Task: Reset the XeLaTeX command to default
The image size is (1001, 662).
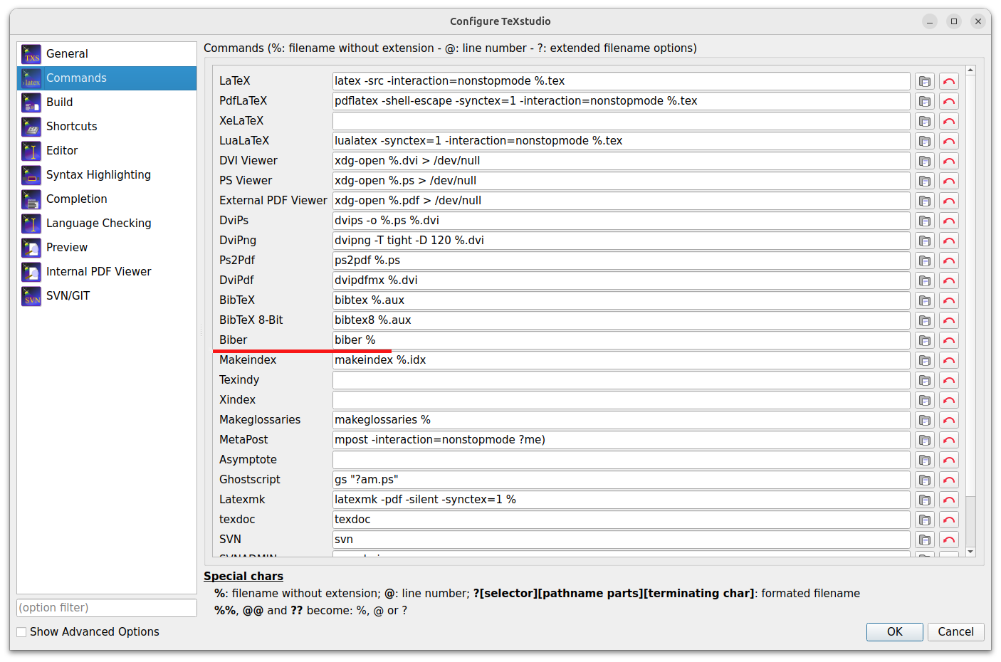Action: click(x=949, y=121)
